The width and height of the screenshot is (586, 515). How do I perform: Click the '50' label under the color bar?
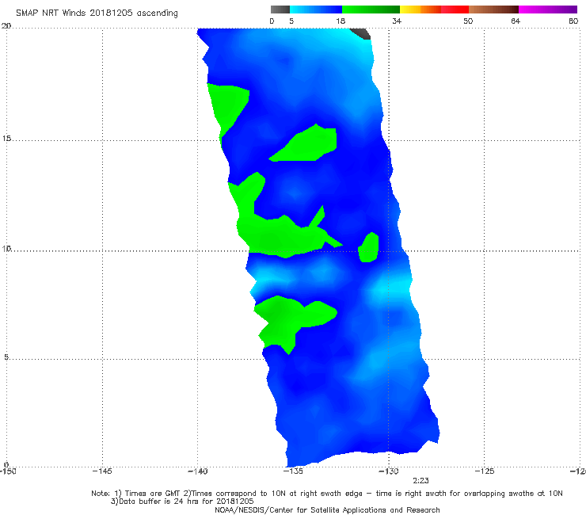468,21
